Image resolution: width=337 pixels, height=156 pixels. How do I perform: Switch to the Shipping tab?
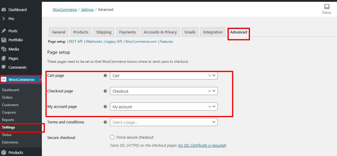click(103, 32)
